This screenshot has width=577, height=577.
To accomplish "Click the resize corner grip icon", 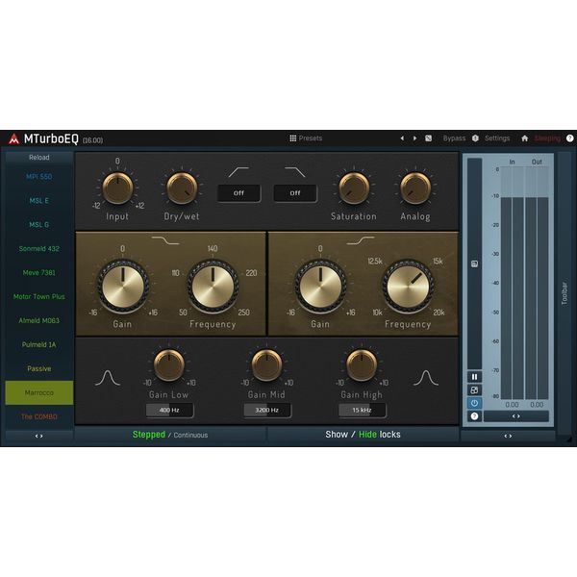I will coord(569,439).
